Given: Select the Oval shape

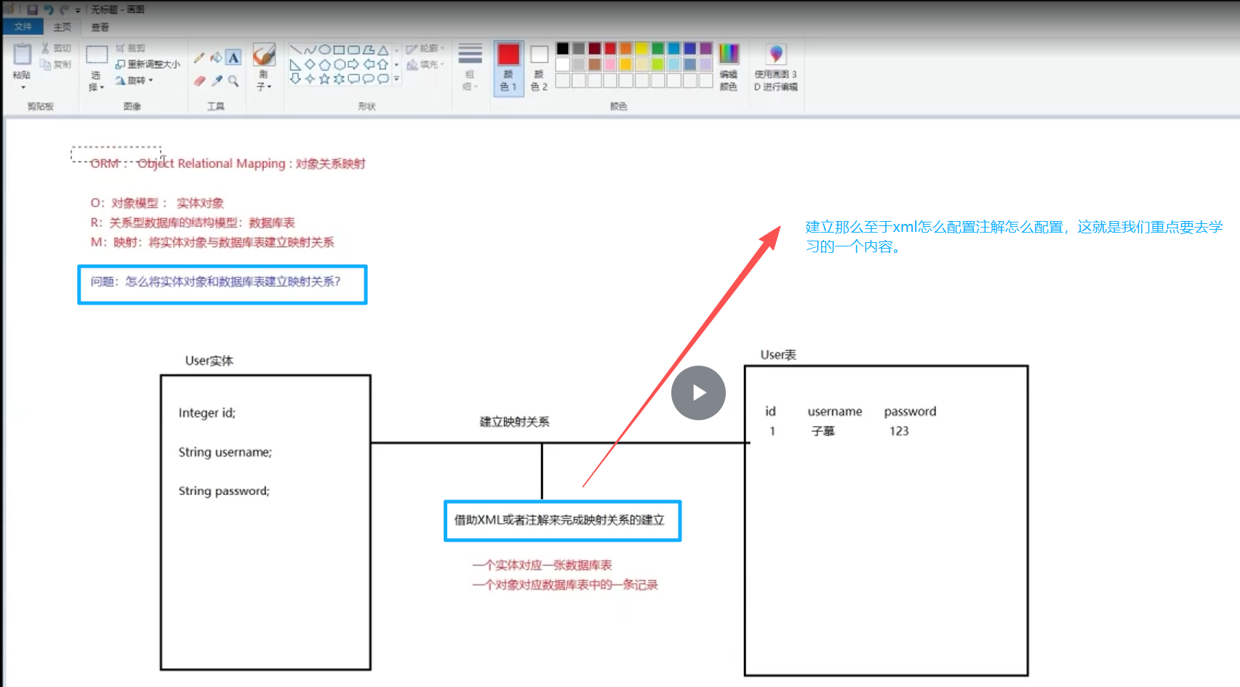Looking at the screenshot, I should pos(325,50).
